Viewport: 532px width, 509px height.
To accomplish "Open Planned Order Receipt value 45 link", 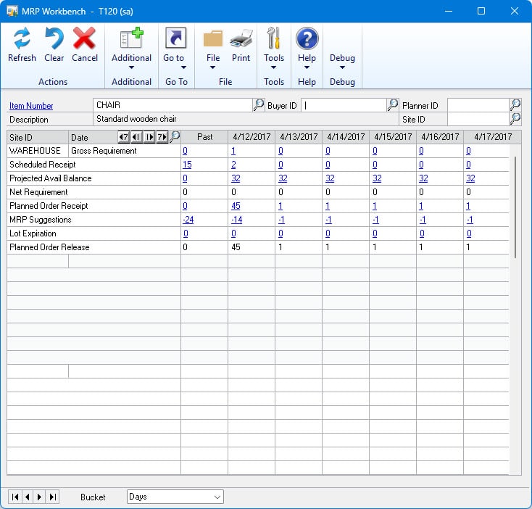I will point(236,206).
